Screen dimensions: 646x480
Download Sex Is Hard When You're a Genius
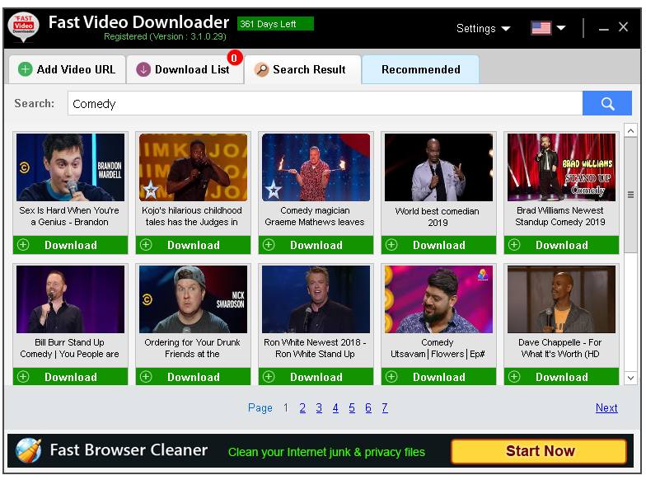pyautogui.click(x=71, y=245)
